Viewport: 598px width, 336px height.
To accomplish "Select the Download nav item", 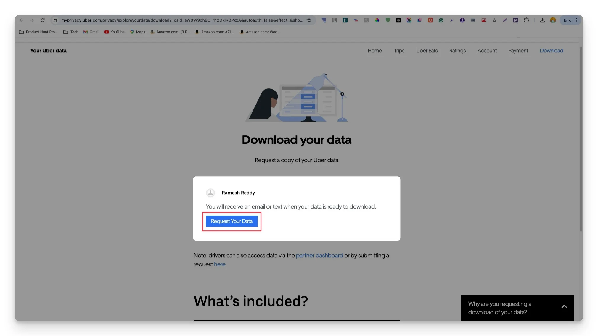I will click(552, 51).
